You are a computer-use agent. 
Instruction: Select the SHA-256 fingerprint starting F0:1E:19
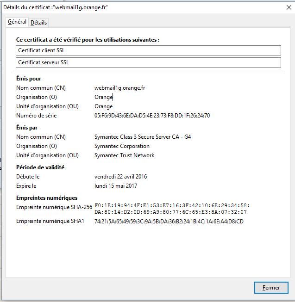(x=172, y=209)
